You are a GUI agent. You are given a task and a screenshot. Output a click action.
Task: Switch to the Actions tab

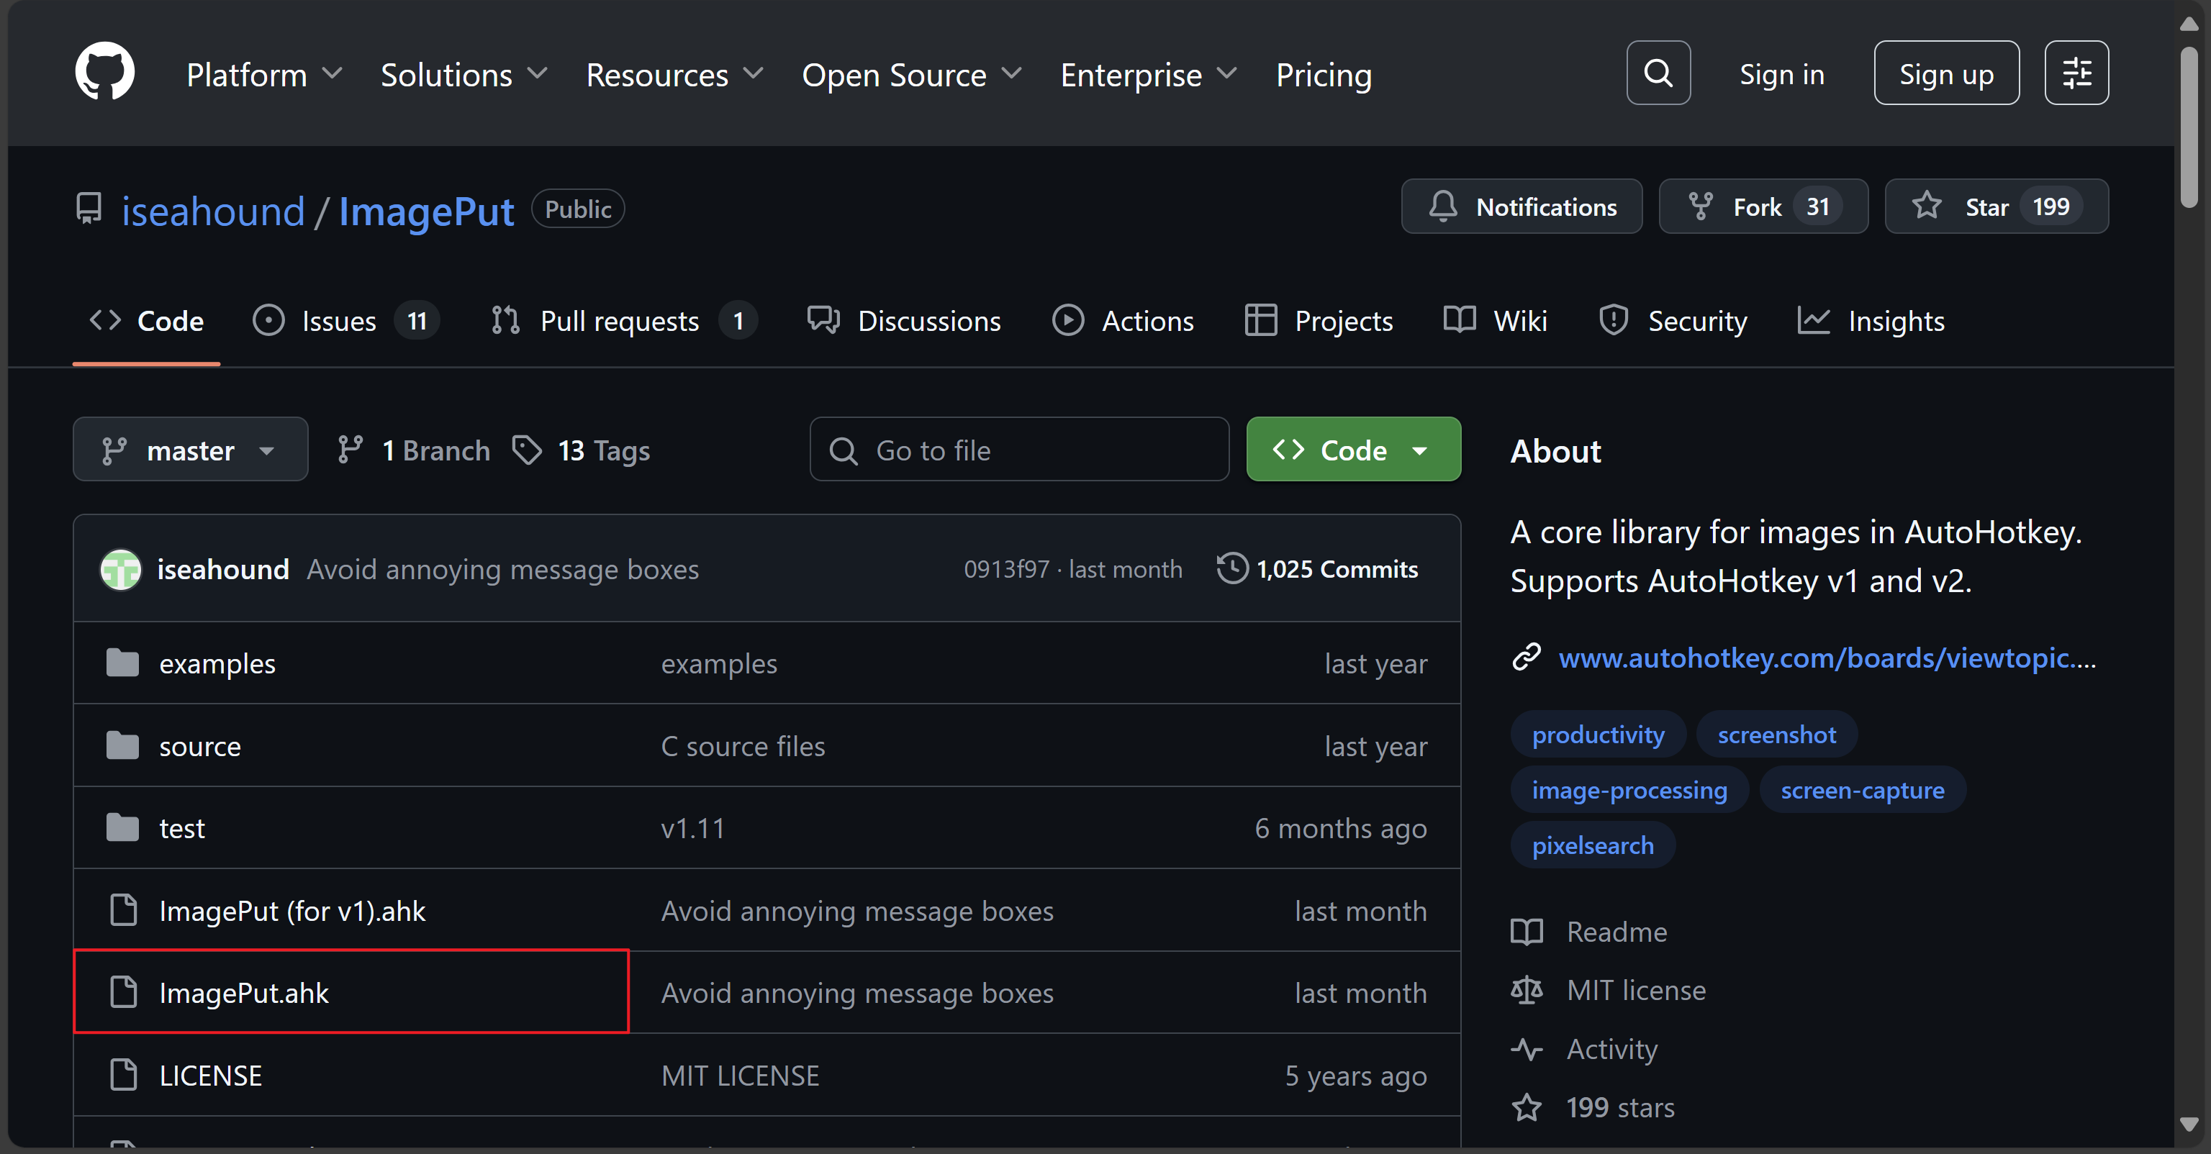click(1123, 321)
